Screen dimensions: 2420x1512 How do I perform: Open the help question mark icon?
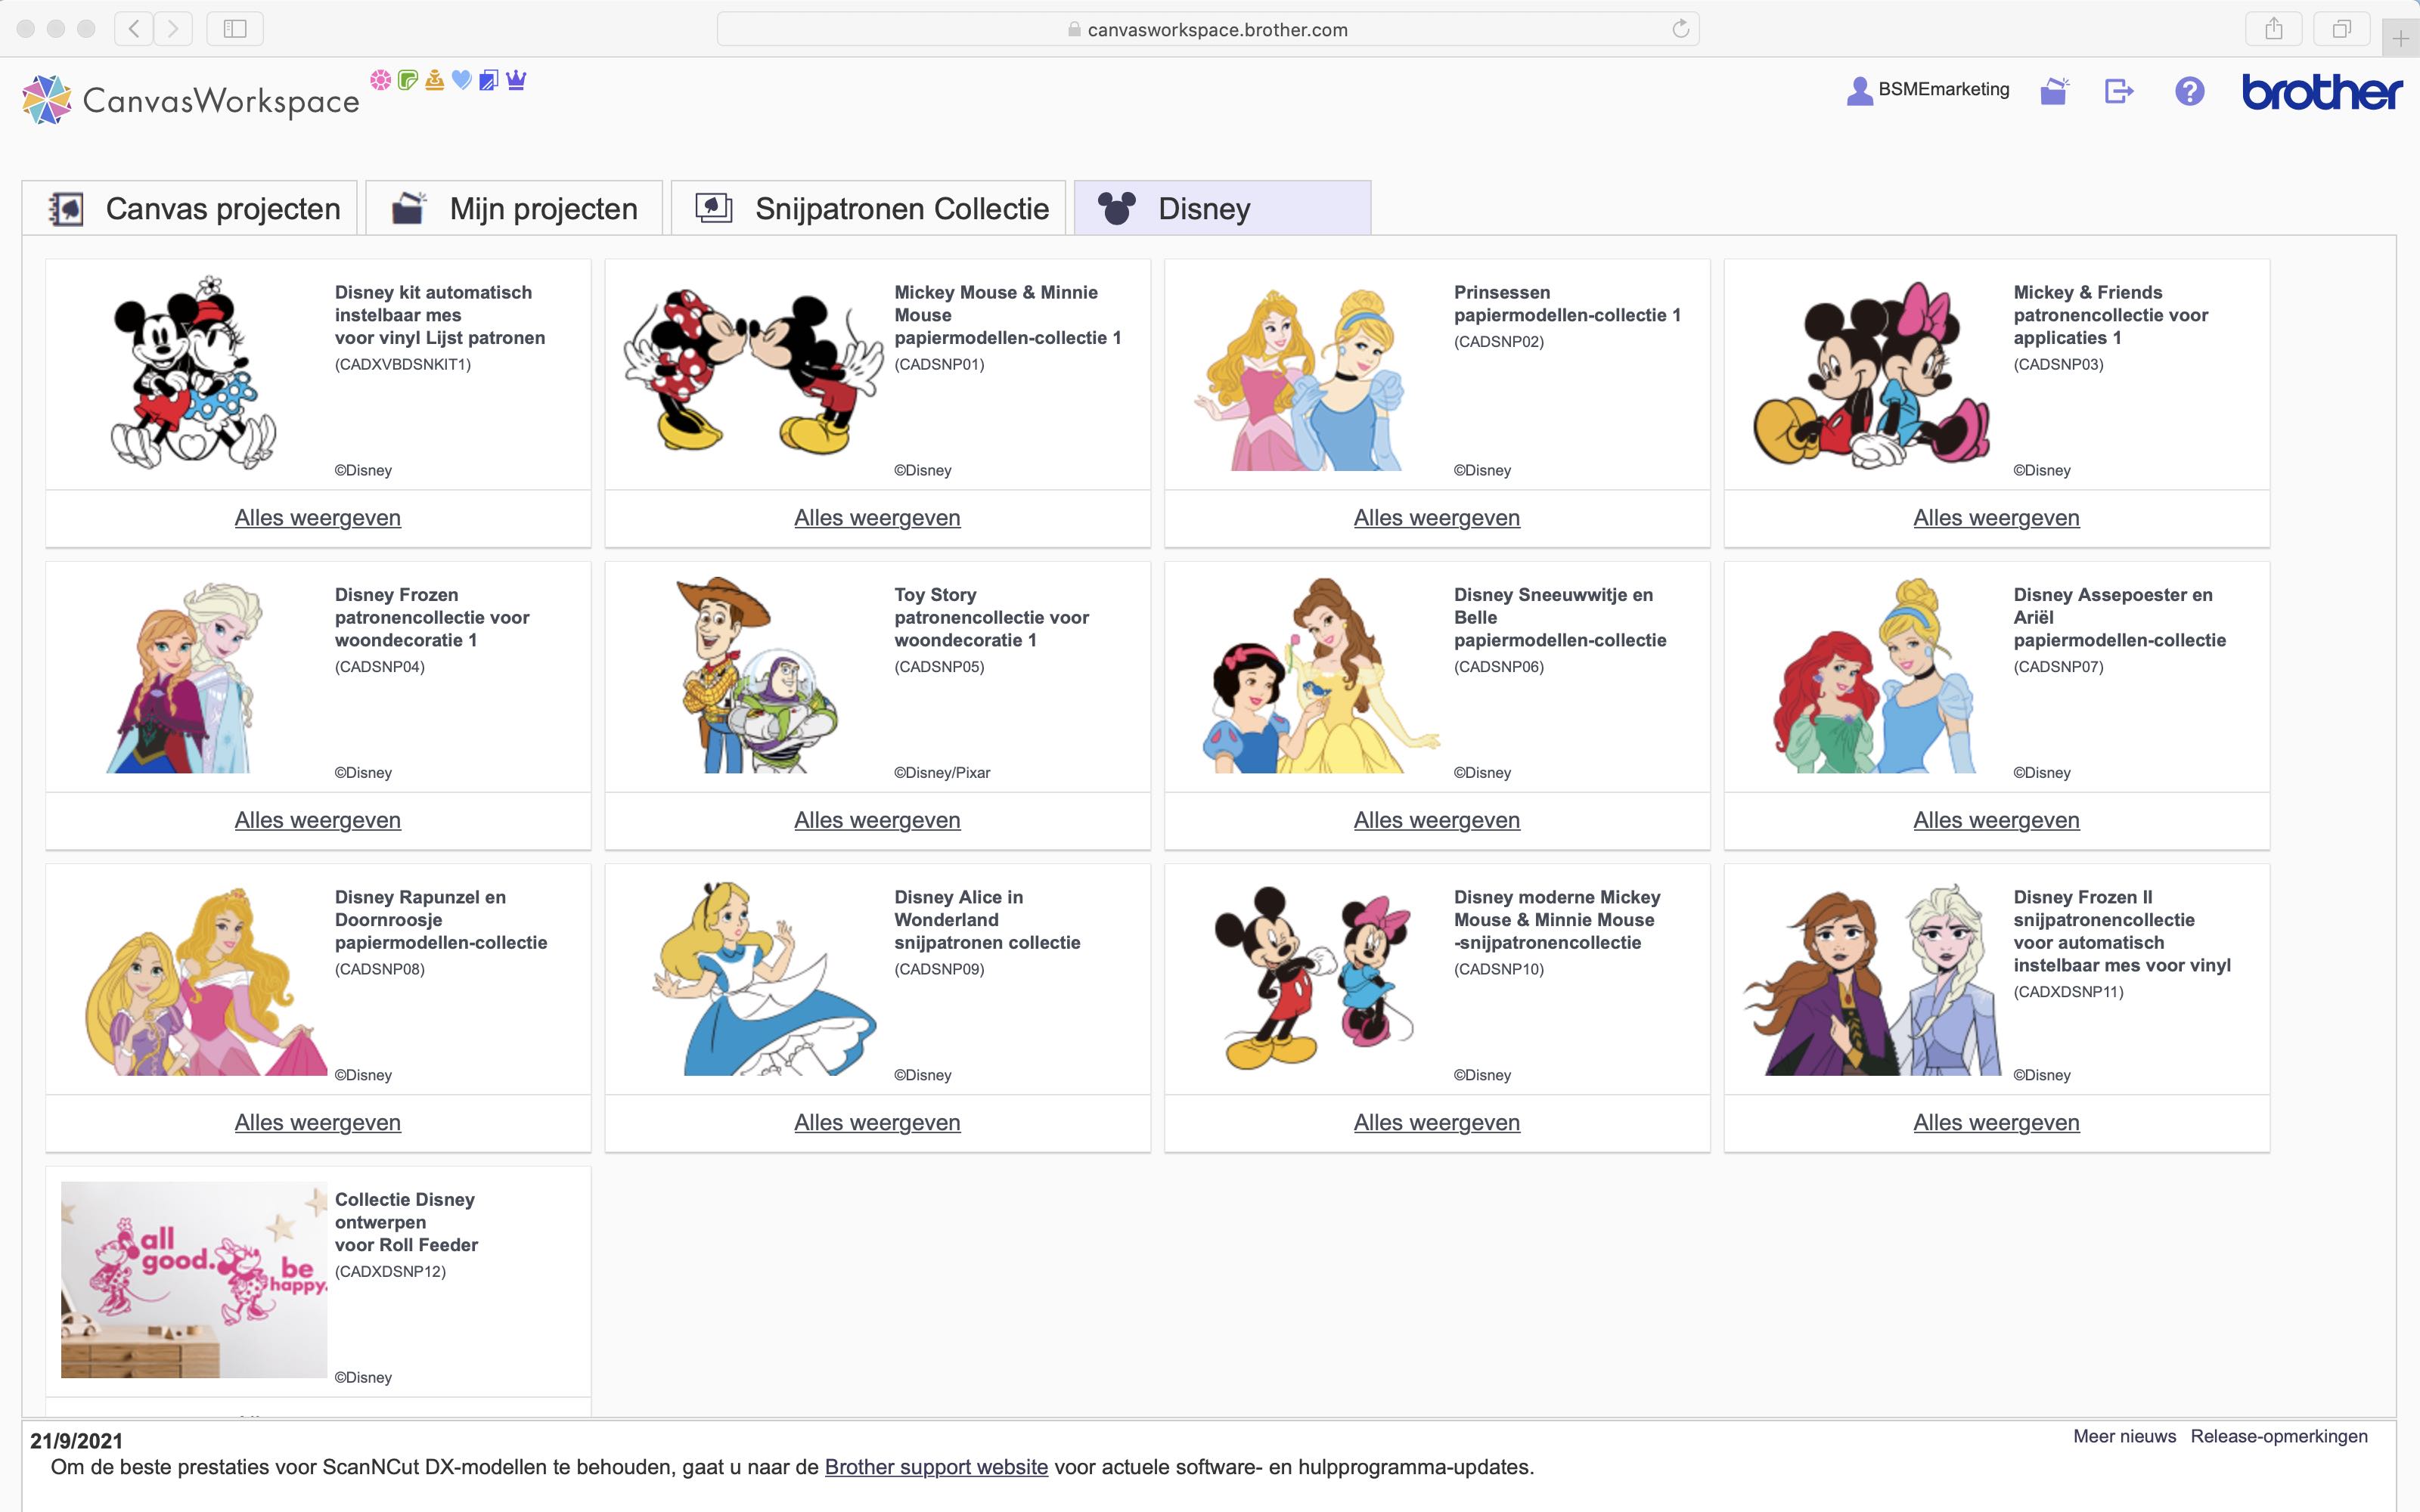[2189, 91]
